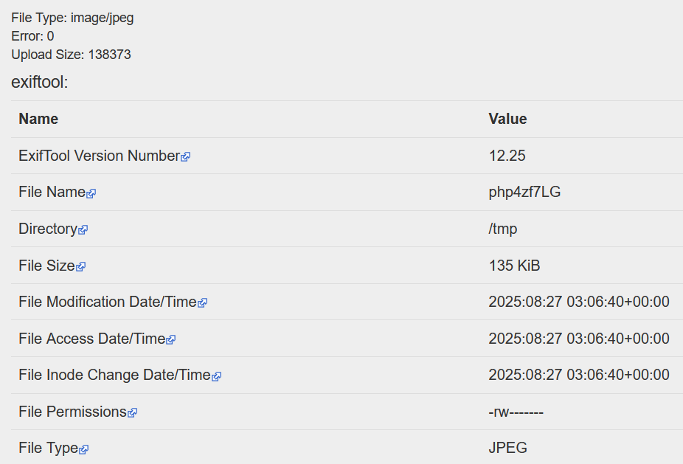This screenshot has width=683, height=464.
Task: Open link icon beside File Access Date/Time
Action: click(170, 339)
